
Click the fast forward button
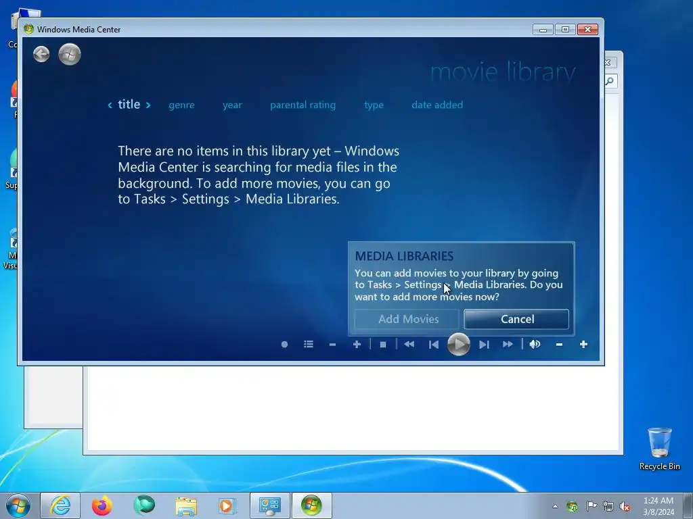tap(508, 344)
